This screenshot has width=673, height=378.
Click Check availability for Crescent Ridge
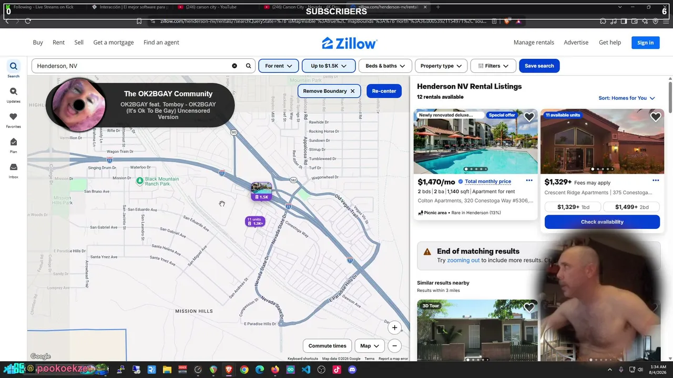602,222
